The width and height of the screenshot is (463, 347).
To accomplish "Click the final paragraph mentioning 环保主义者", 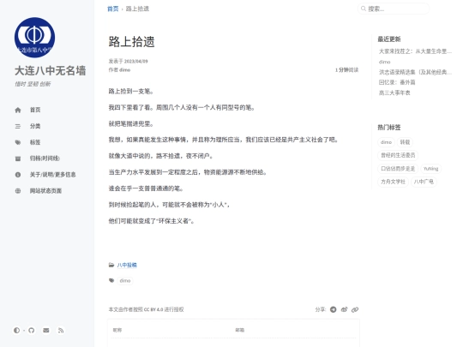I will 151,221.
